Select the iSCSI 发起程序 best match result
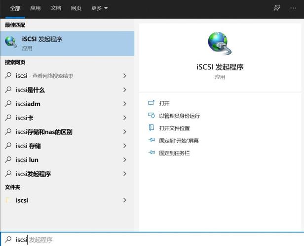The width and height of the screenshot is (304, 246). pyautogui.click(x=67, y=43)
